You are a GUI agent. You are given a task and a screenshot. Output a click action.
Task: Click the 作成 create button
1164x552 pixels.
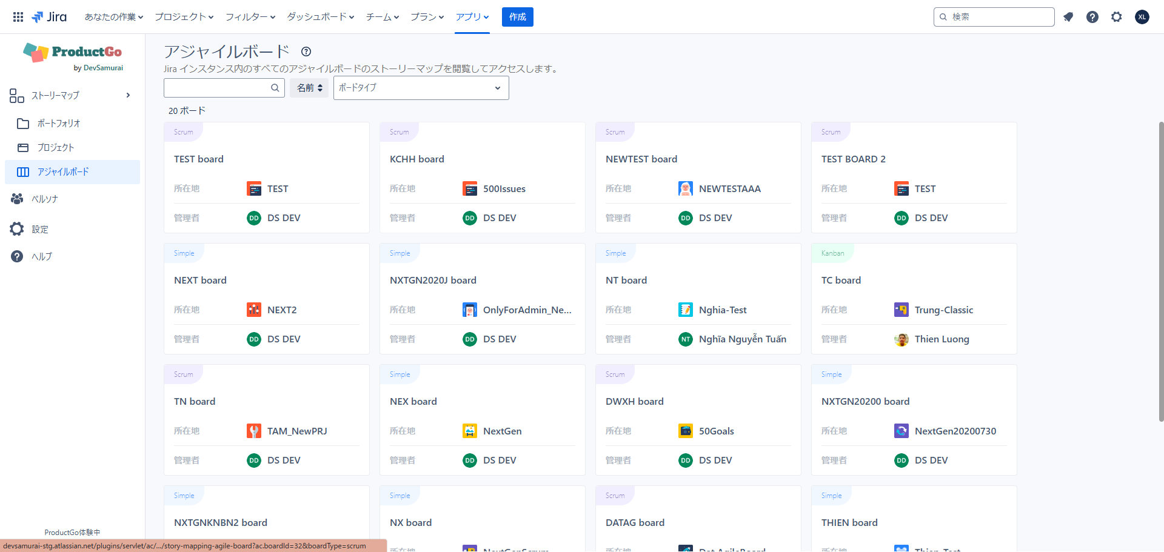pyautogui.click(x=517, y=17)
